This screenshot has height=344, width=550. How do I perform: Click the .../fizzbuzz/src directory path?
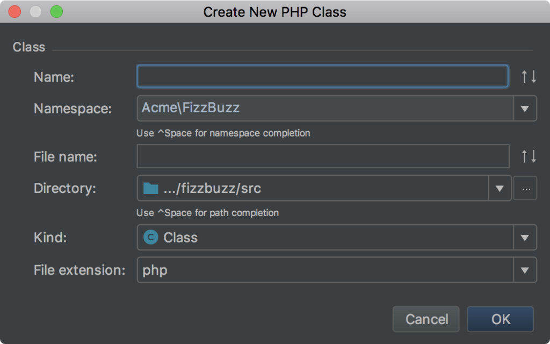tap(212, 189)
